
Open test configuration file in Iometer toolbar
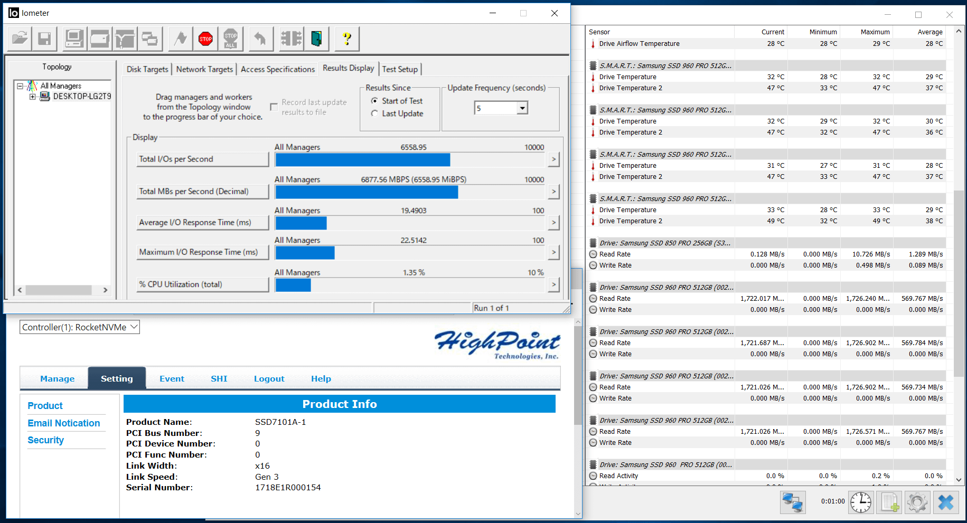tap(20, 39)
